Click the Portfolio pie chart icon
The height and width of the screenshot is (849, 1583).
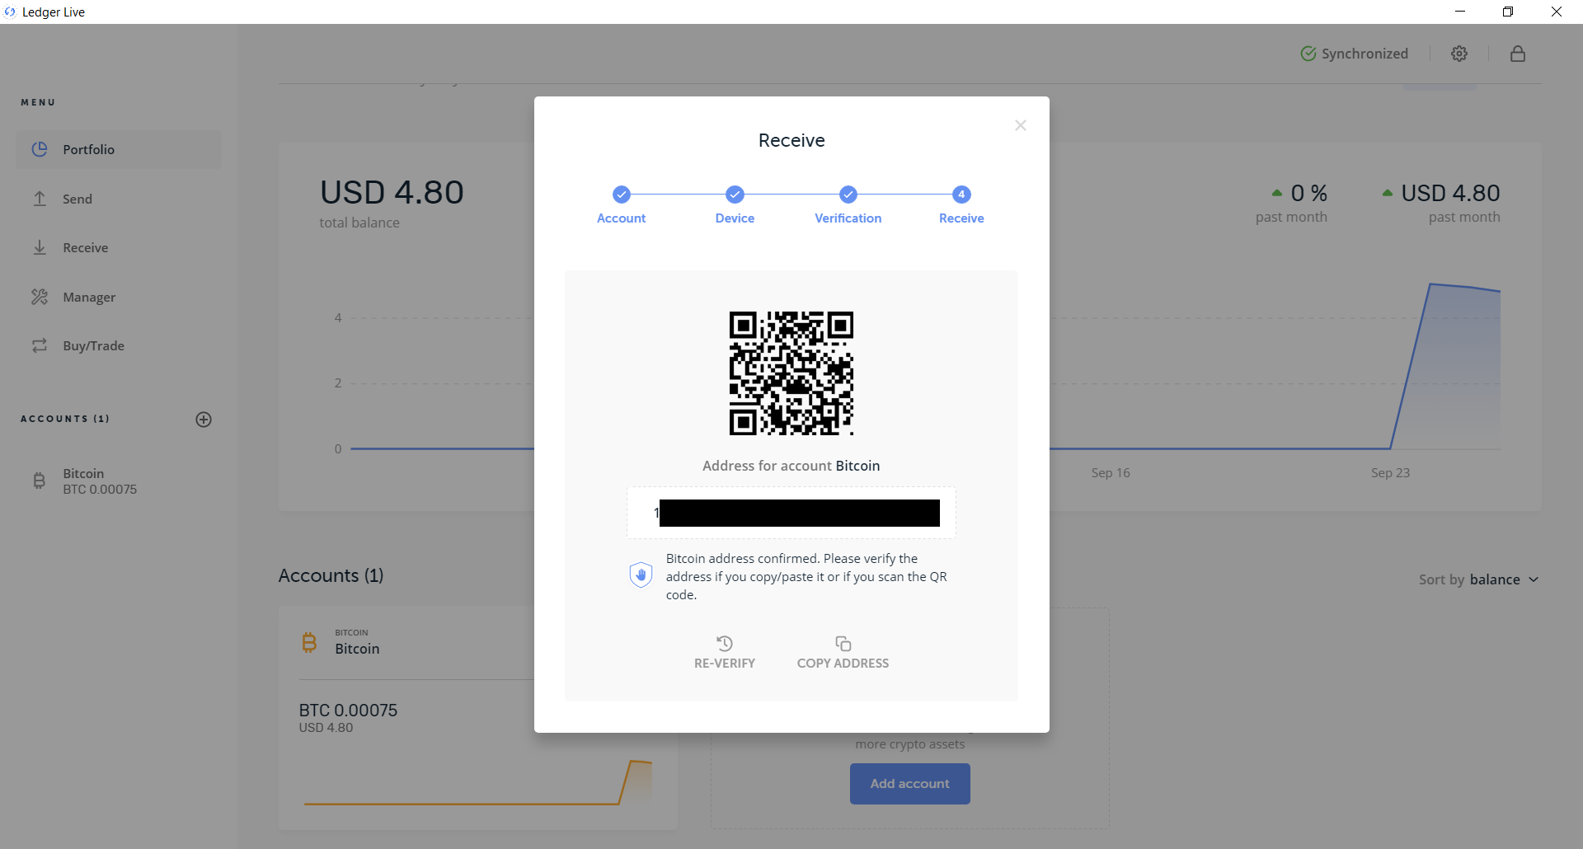pyautogui.click(x=40, y=149)
